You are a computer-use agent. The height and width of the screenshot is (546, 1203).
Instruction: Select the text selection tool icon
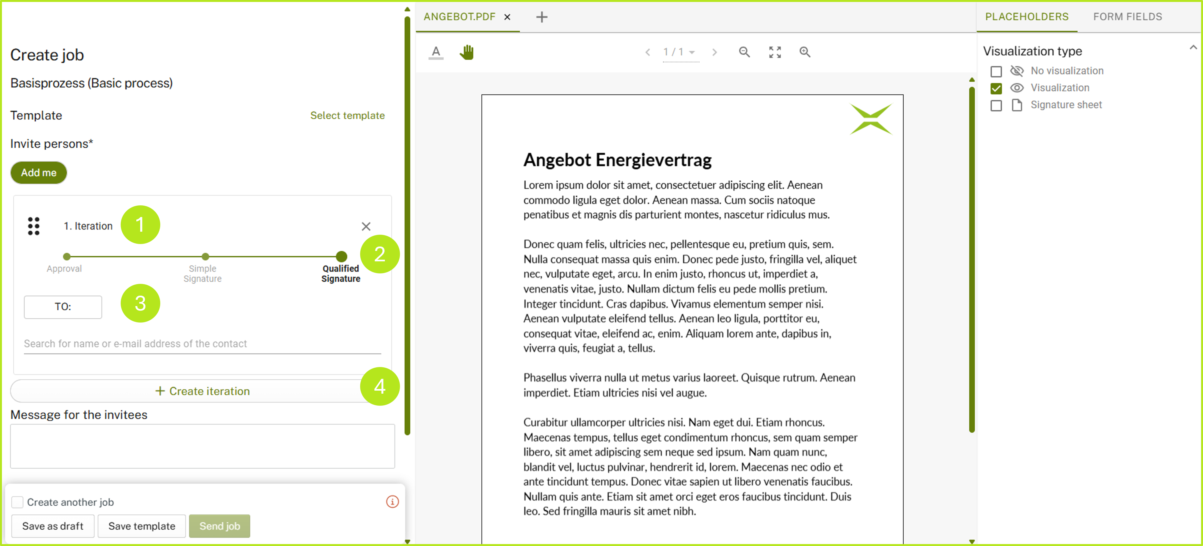pos(436,52)
